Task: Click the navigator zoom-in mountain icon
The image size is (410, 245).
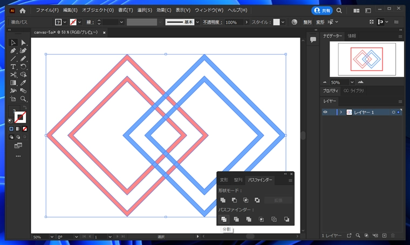Action: [x=360, y=82]
